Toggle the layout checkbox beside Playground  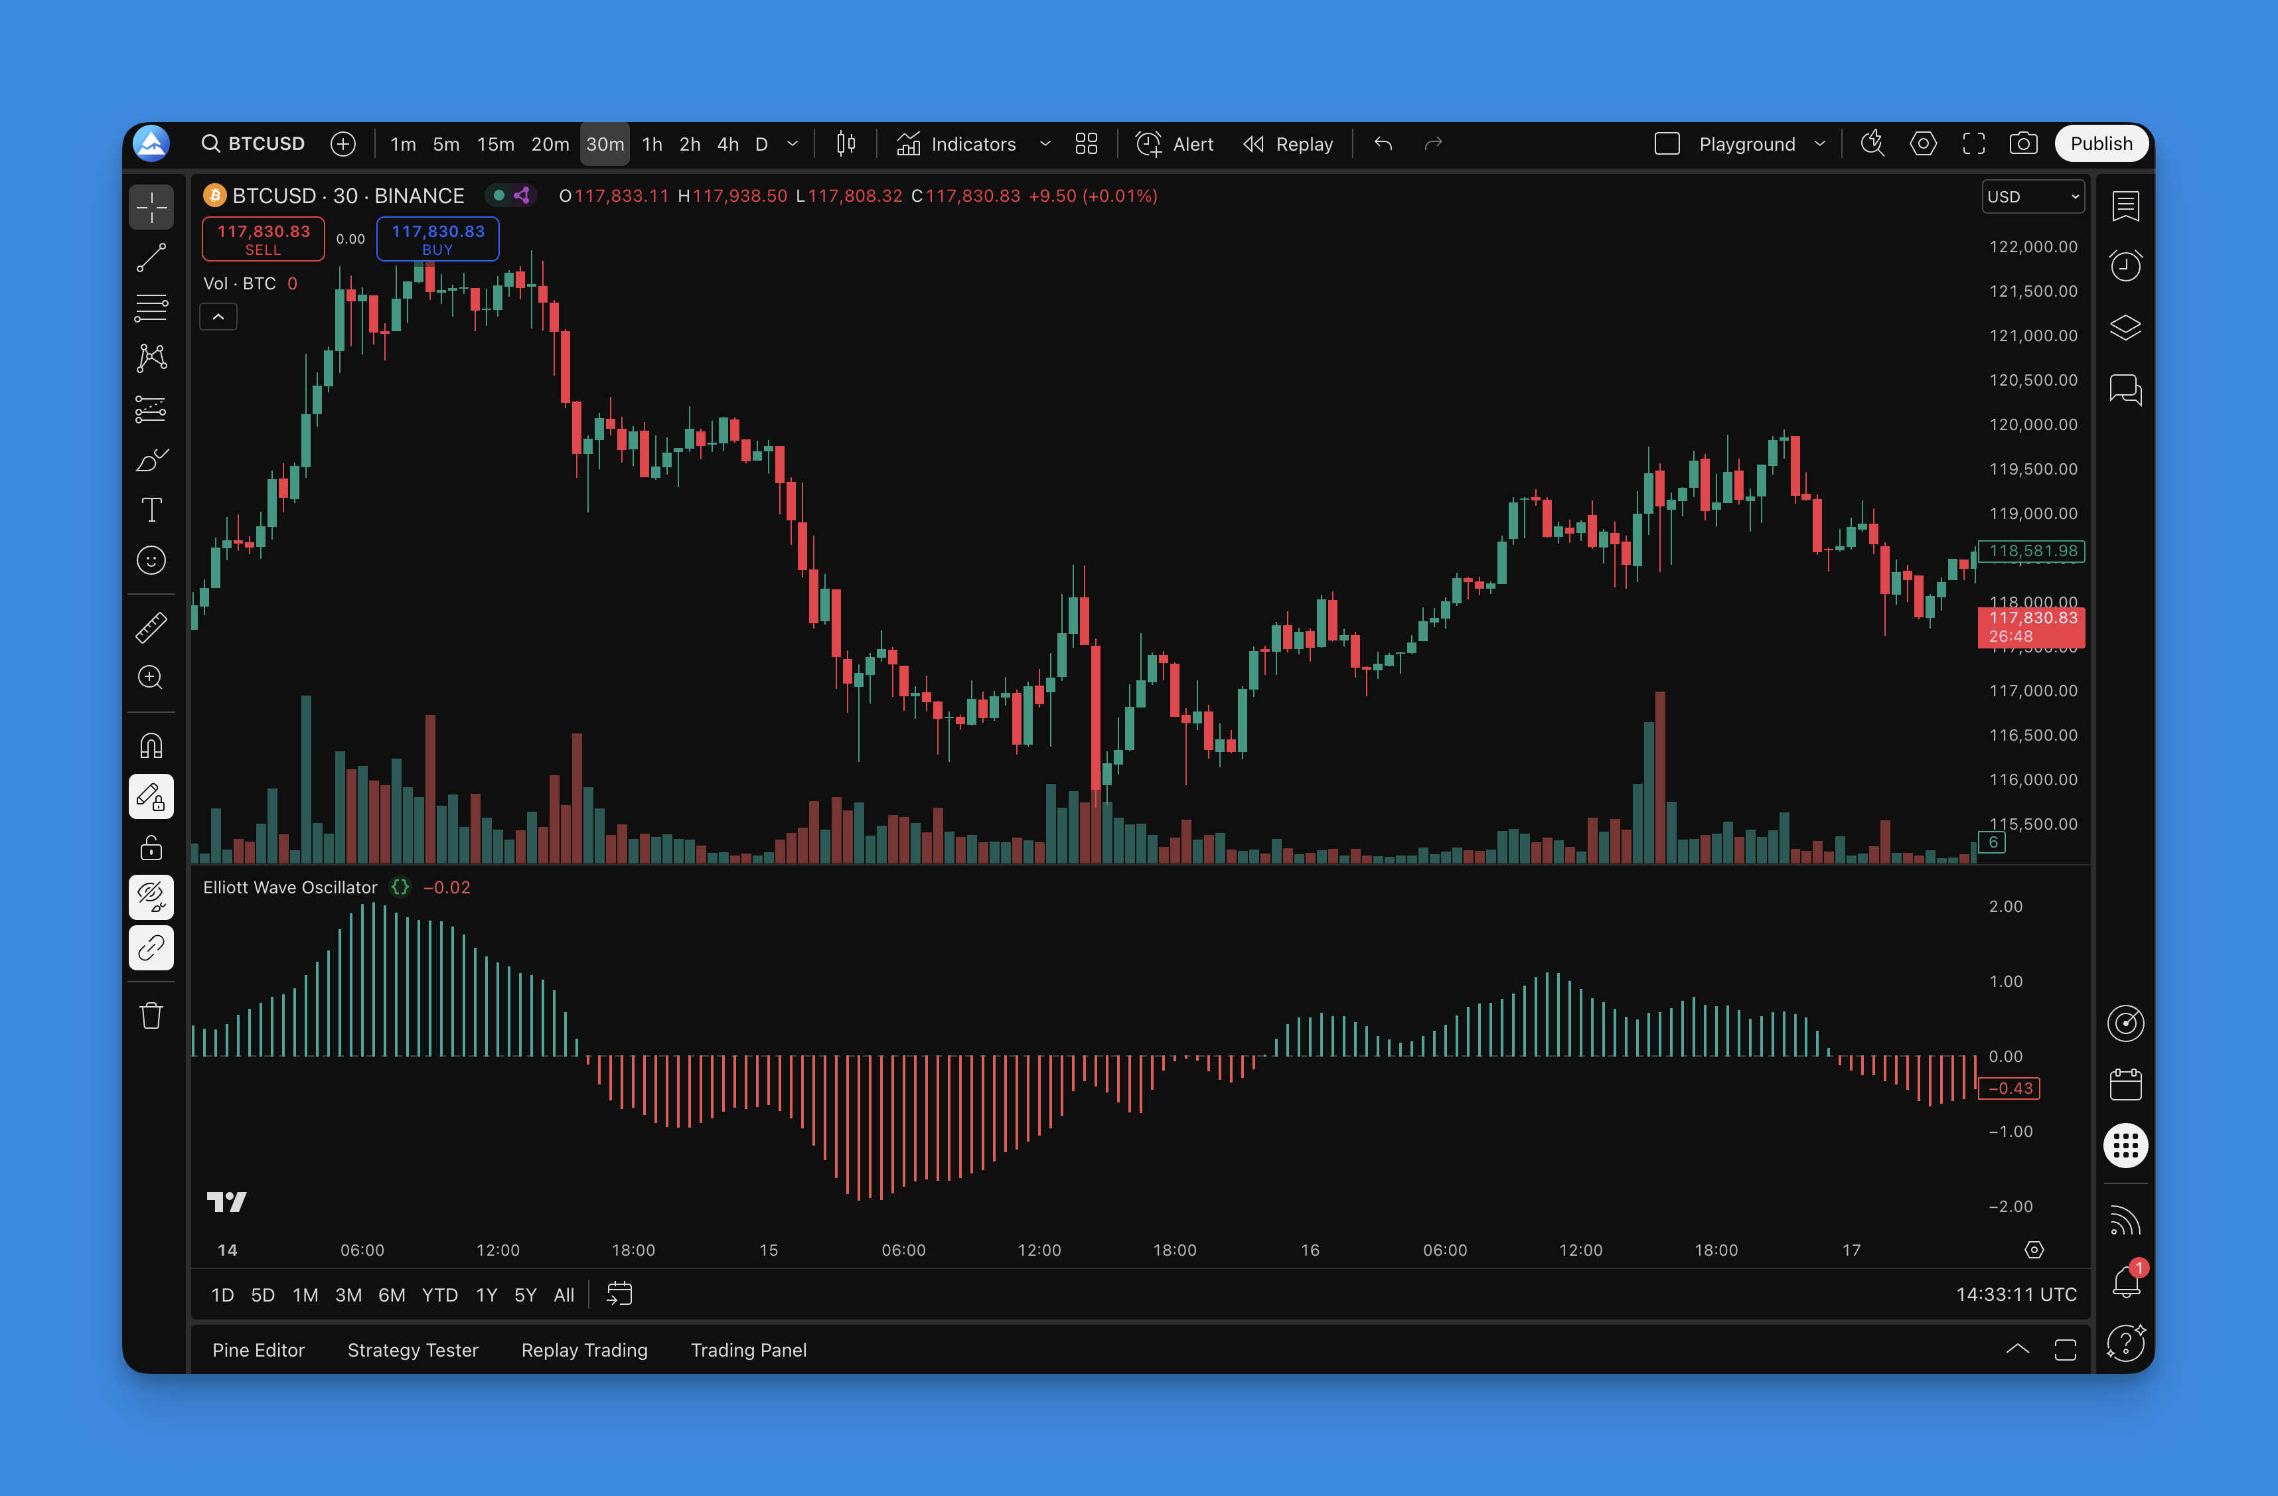(x=1667, y=143)
